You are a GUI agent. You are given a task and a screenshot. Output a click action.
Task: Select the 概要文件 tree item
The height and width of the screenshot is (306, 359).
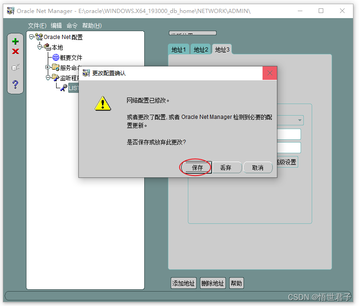(71, 58)
